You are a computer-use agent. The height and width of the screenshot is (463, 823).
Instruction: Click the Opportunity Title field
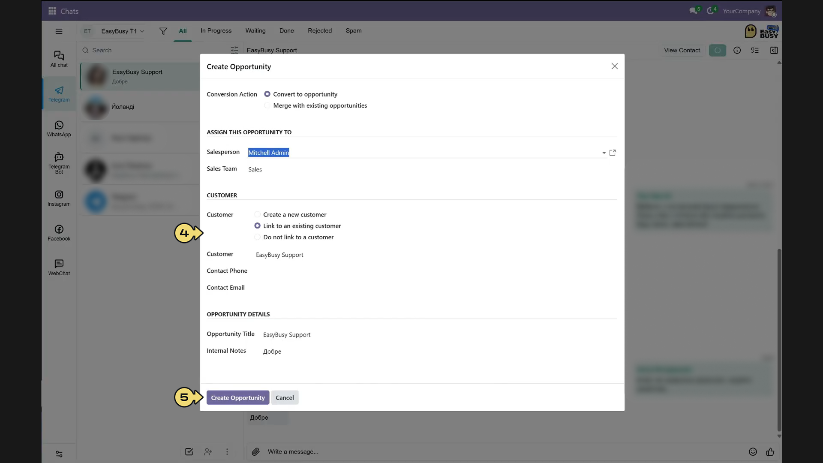(439, 335)
